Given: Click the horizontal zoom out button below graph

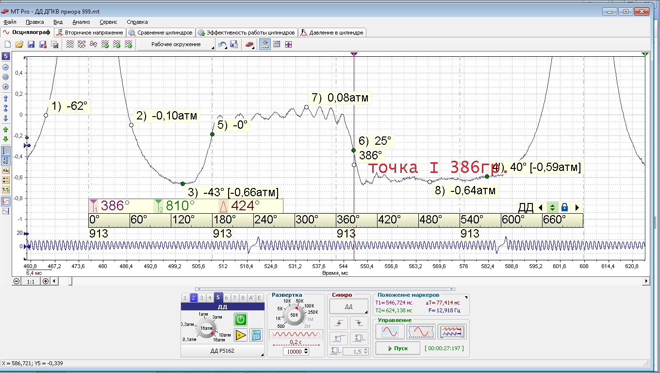Looking at the screenshot, I should (x=17, y=281).
